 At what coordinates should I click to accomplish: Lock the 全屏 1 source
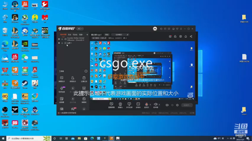(62, 43)
